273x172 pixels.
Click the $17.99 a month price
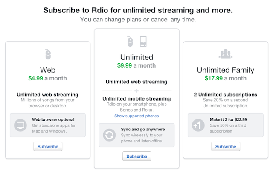click(226, 78)
